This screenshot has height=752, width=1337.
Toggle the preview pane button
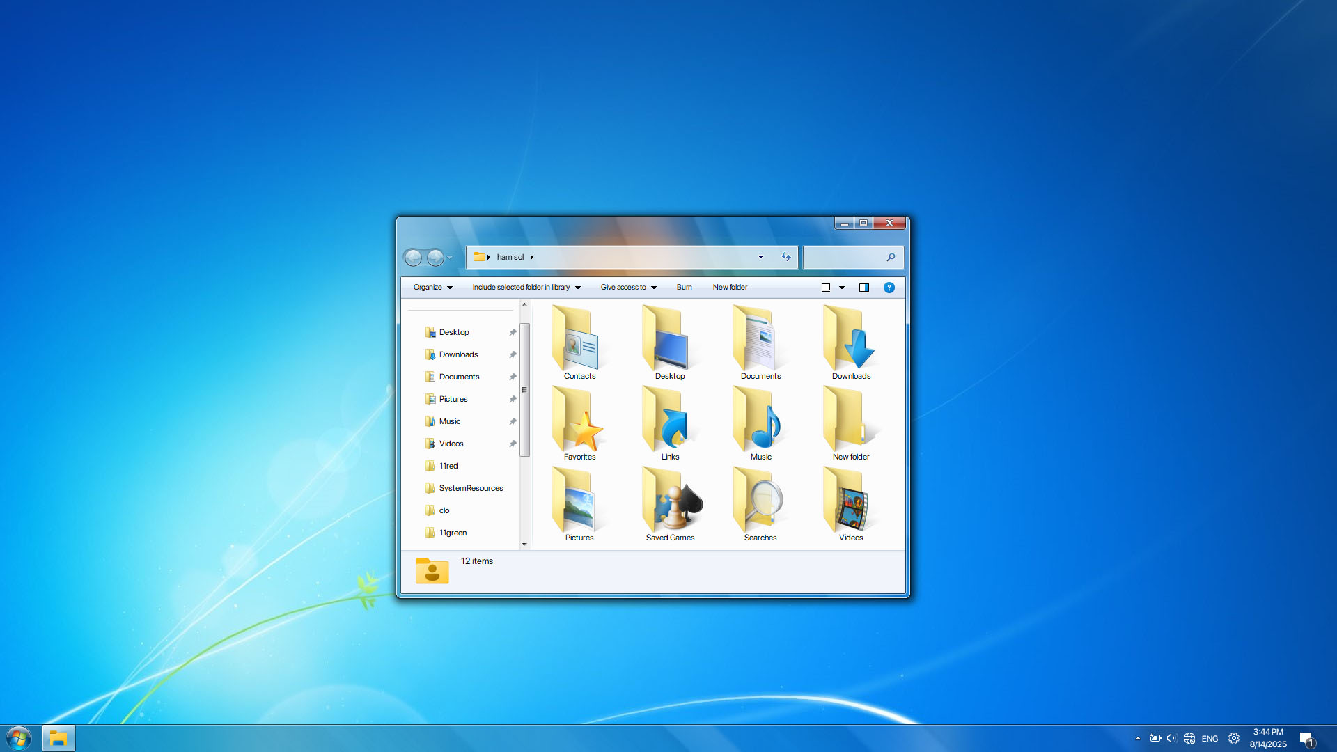click(x=863, y=288)
